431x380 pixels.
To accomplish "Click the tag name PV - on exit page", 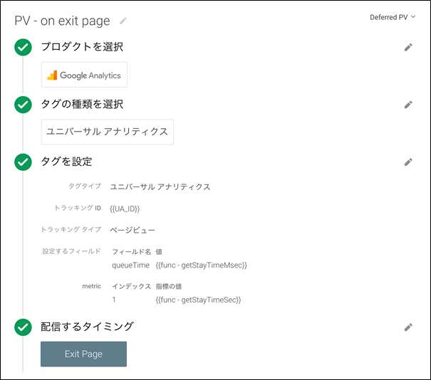I will (63, 21).
